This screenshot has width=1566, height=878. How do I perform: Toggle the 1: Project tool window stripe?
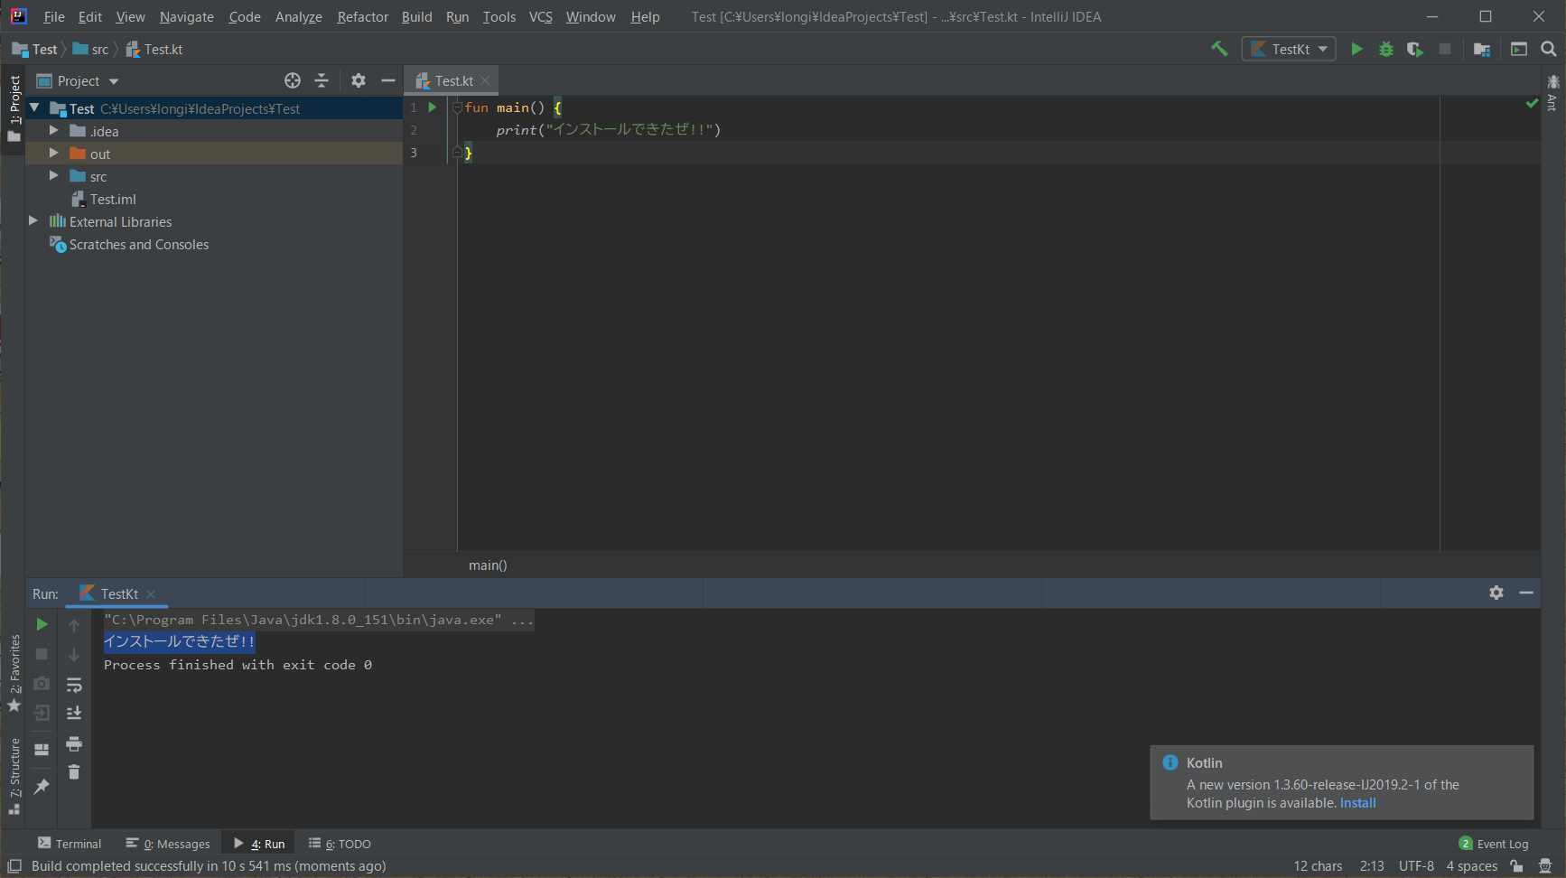coord(14,108)
